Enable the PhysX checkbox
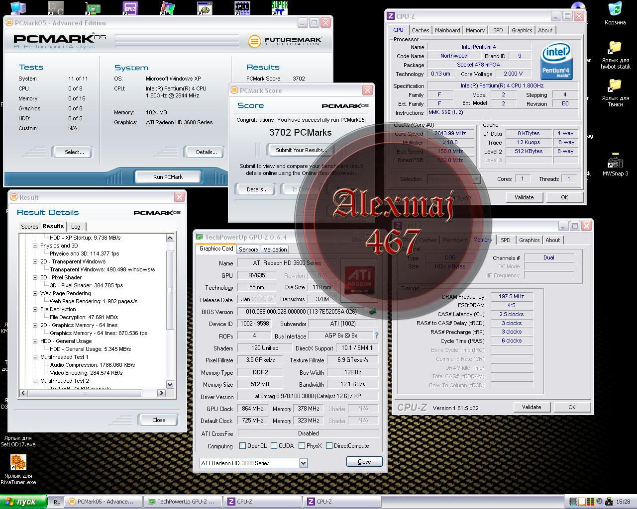This screenshot has height=509, width=637. (302, 446)
